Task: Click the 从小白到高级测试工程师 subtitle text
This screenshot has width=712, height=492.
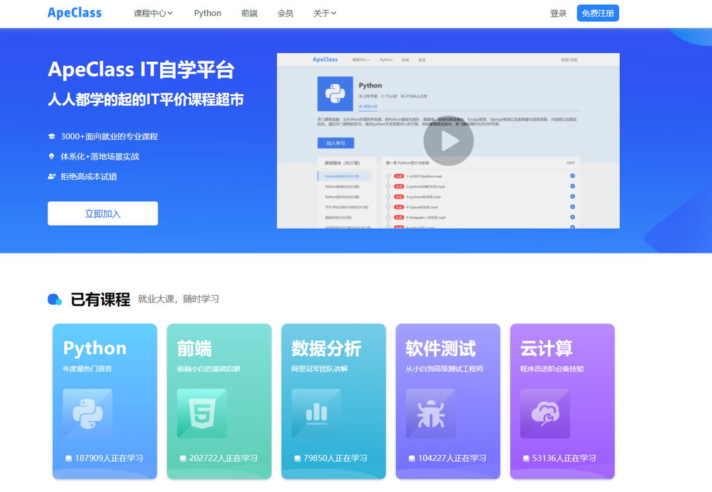Action: [444, 369]
